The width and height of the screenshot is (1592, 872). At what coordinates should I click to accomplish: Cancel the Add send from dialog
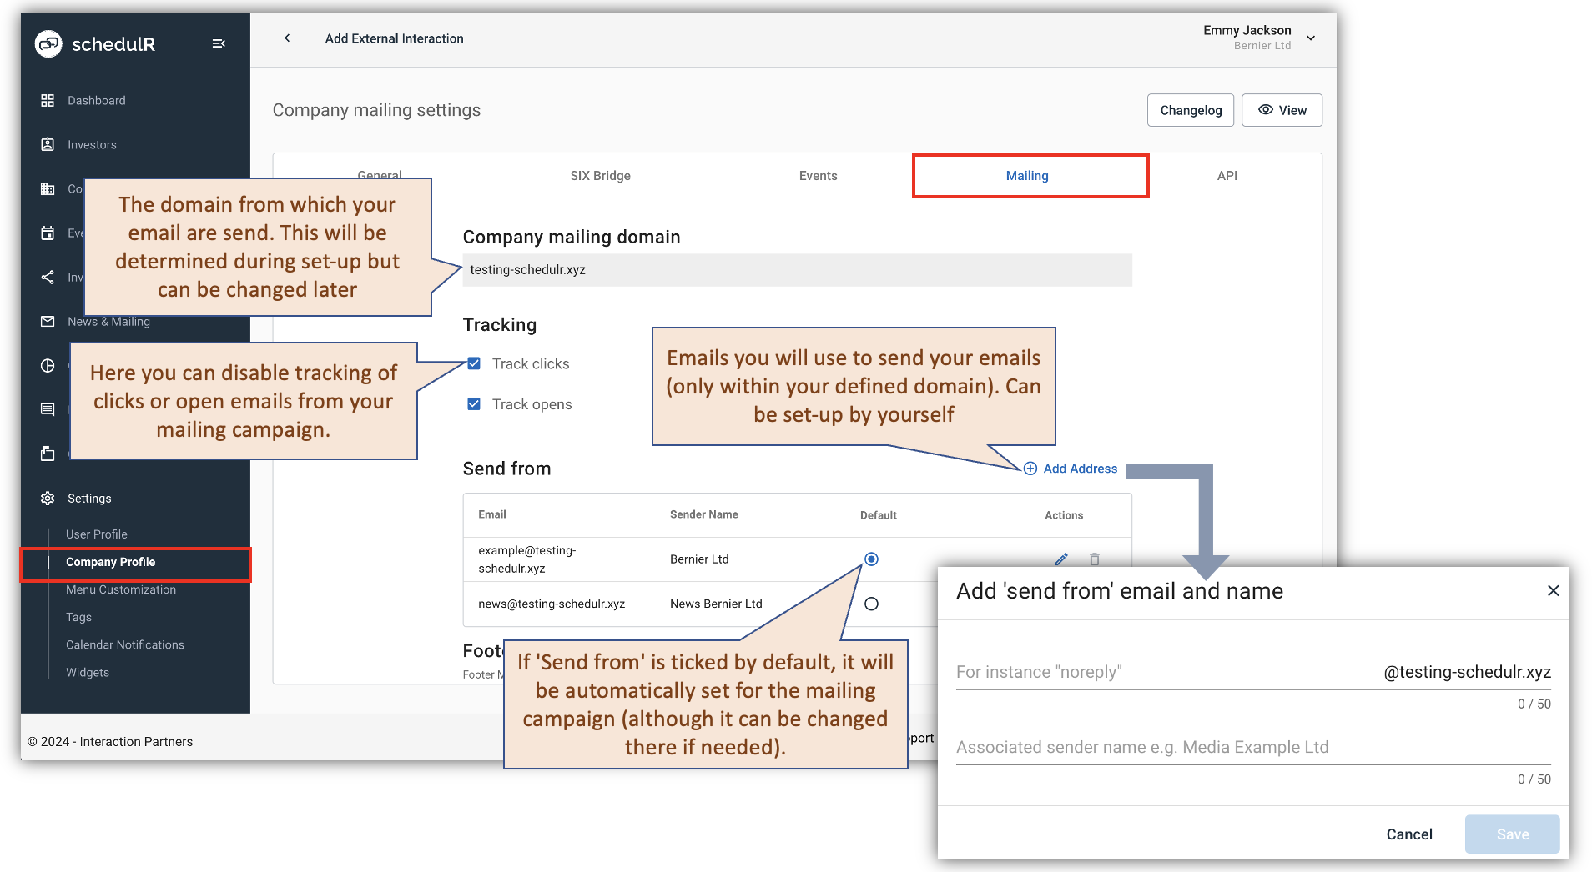(x=1408, y=834)
